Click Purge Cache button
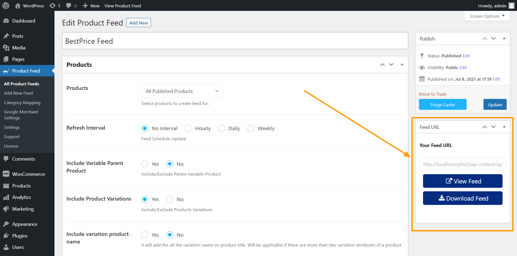The height and width of the screenshot is (256, 517). coord(443,105)
